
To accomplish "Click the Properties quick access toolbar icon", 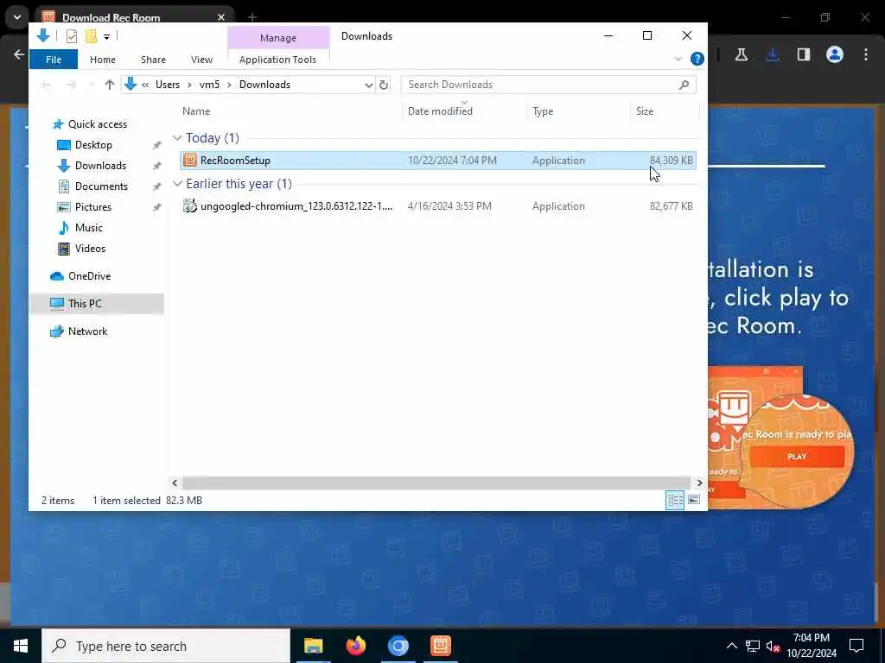I will (71, 36).
